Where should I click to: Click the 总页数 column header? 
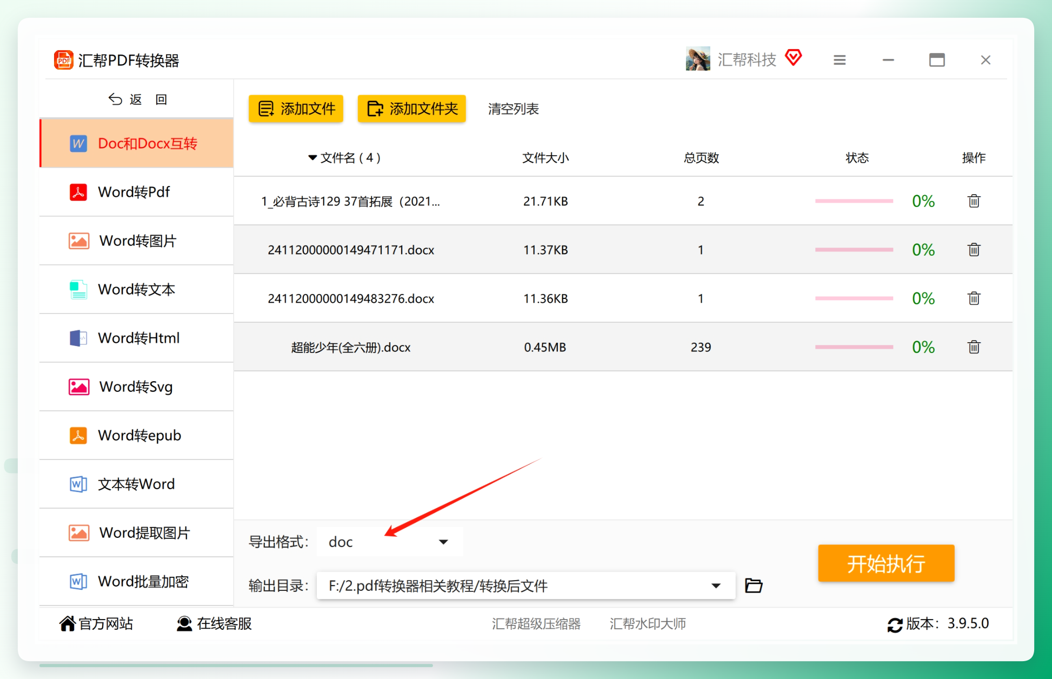[x=701, y=158]
